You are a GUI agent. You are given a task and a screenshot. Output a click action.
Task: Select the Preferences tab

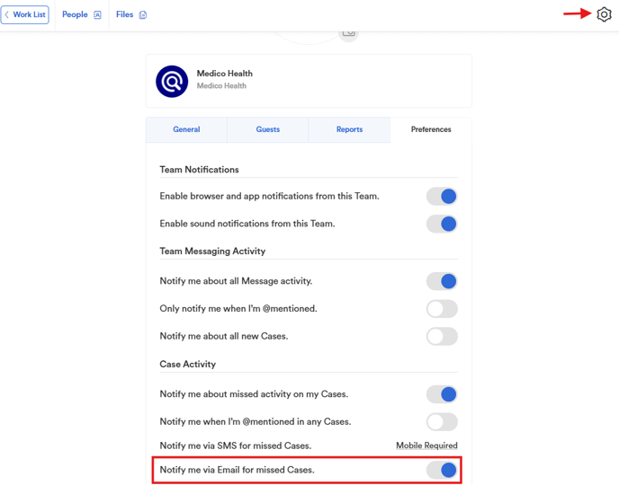pos(431,129)
